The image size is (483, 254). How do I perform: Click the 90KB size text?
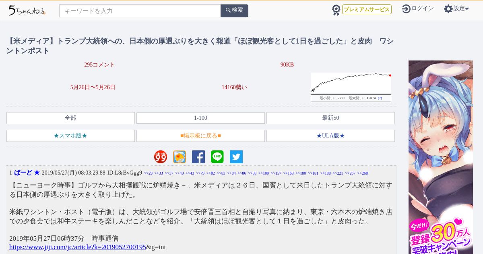[x=287, y=65]
